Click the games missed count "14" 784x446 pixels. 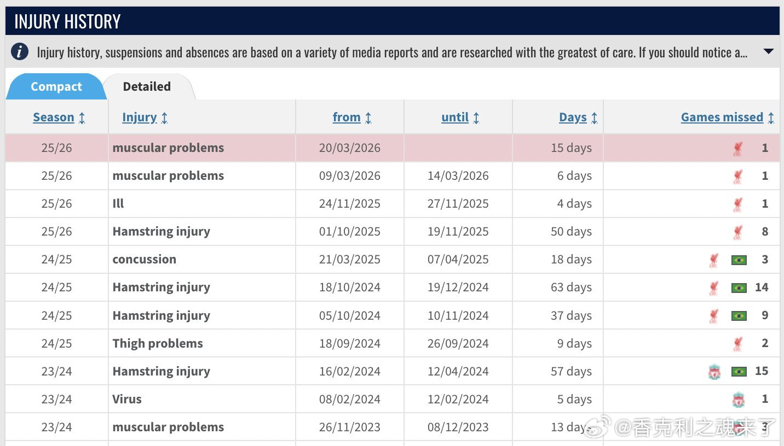point(762,287)
